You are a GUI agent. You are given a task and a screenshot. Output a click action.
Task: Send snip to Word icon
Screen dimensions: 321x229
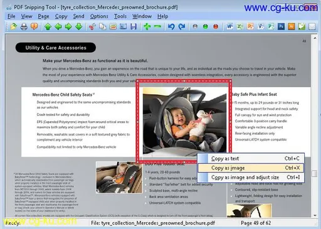click(x=229, y=26)
